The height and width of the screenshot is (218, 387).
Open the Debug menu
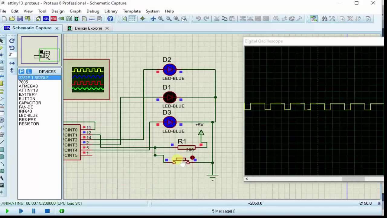pos(93,11)
